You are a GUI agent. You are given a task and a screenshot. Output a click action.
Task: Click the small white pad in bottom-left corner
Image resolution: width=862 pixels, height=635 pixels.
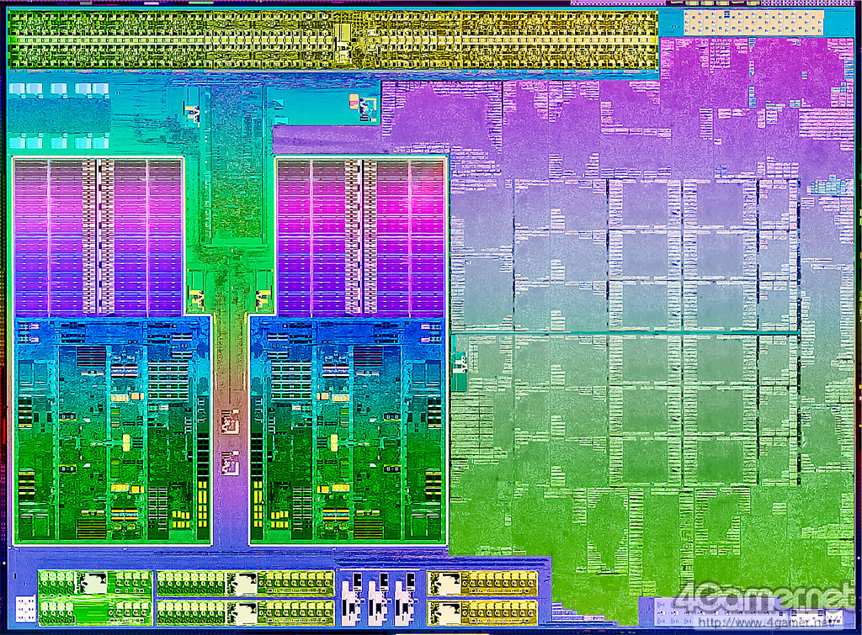26,608
